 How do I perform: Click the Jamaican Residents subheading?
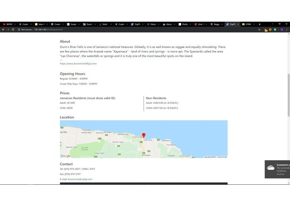[87, 98]
